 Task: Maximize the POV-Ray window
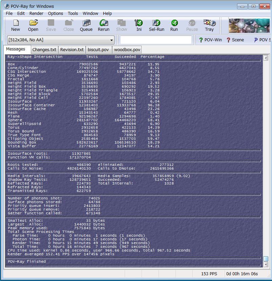click(253, 6)
